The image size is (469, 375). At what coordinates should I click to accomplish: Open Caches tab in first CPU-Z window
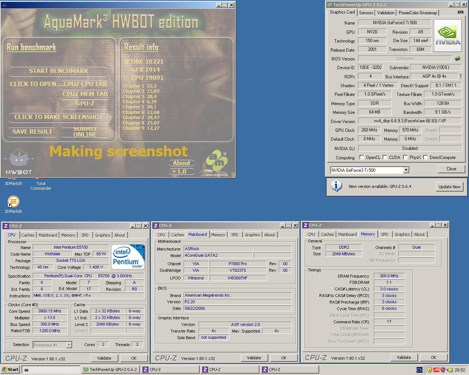tap(27, 235)
